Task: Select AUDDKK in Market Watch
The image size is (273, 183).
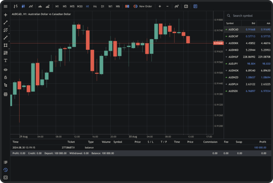Action: tap(247, 43)
